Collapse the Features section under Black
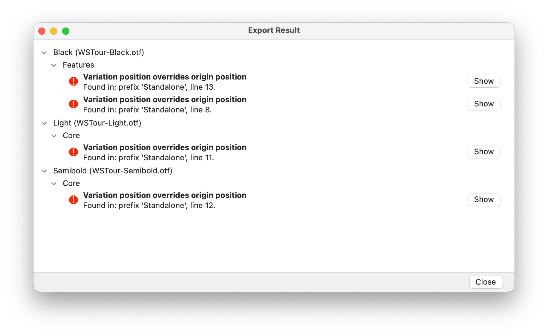The height and width of the screenshot is (336, 548). tap(54, 65)
